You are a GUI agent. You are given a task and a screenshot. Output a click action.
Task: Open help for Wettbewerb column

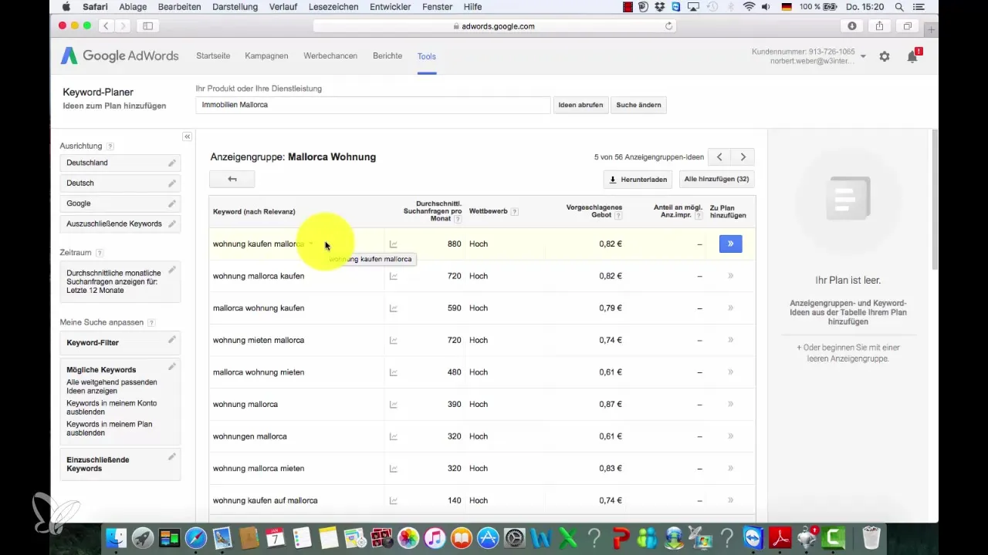tap(515, 212)
